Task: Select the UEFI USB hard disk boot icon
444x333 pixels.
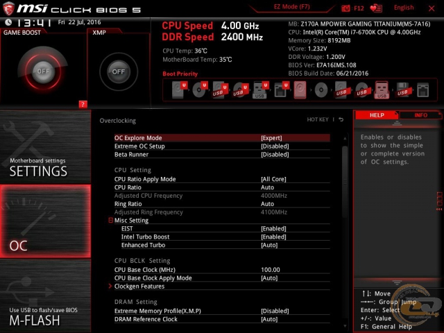Action: [221, 89]
